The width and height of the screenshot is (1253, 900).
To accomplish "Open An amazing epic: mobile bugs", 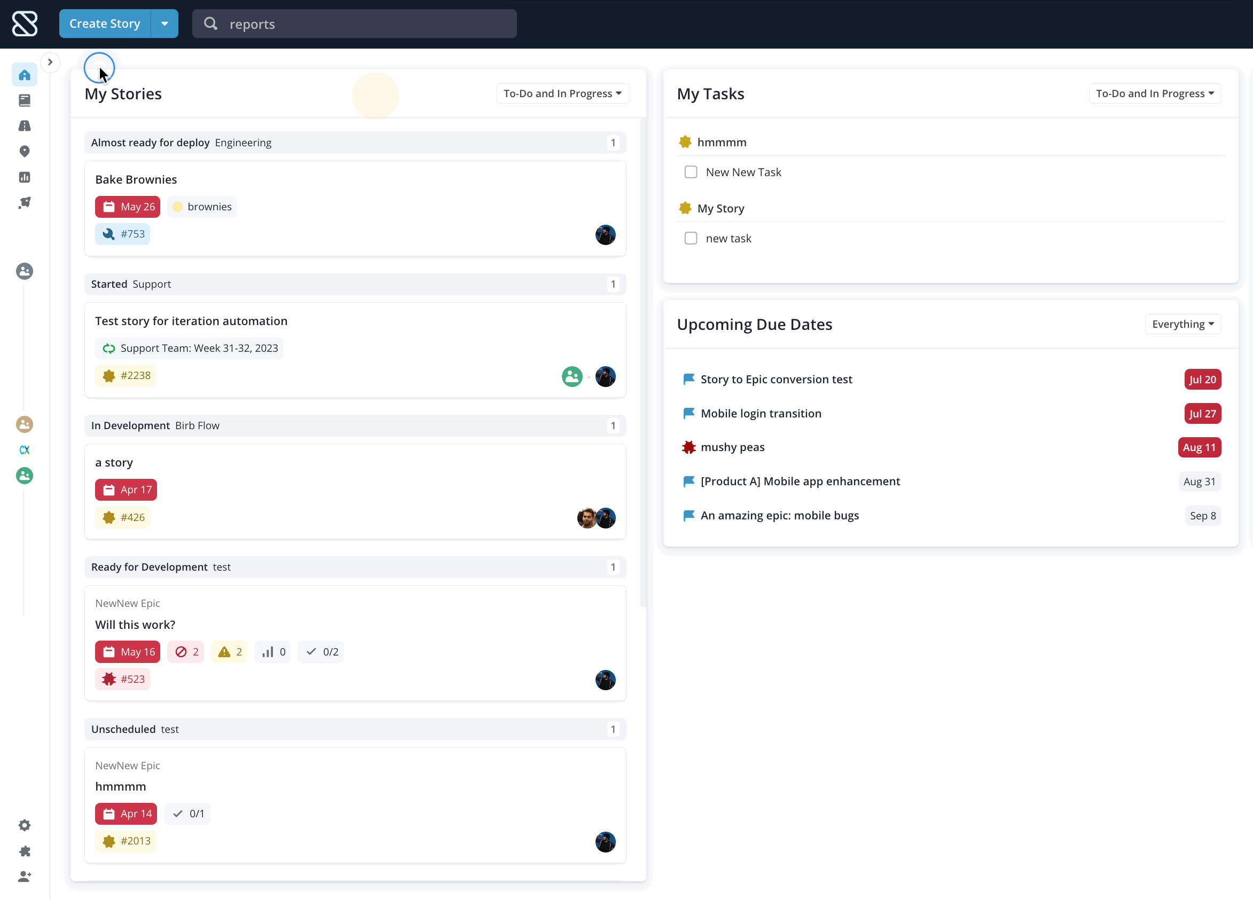I will click(780, 515).
